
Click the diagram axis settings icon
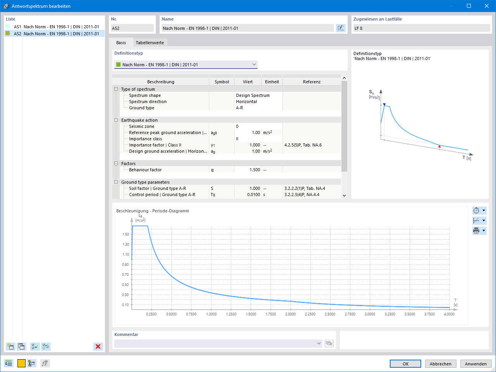[476, 220]
